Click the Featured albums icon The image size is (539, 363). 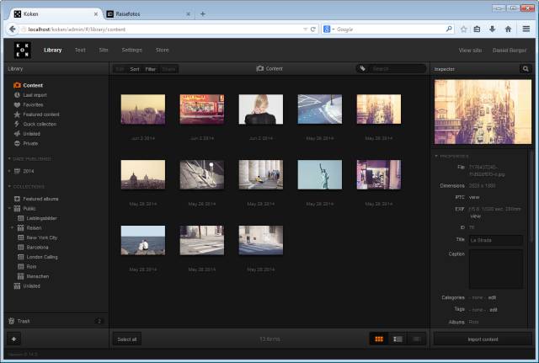(17, 199)
